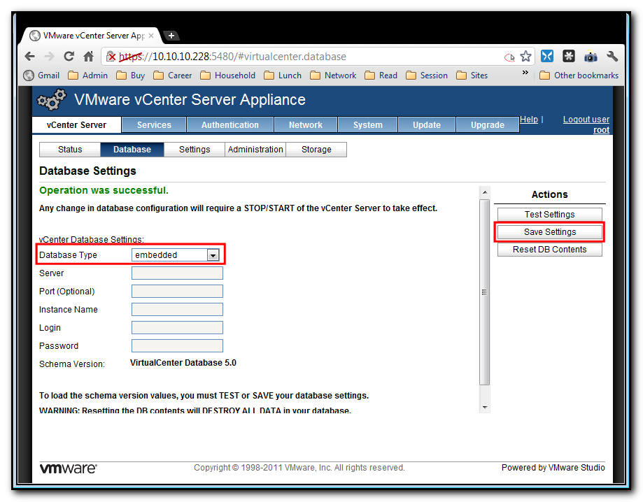Switch to the Services tab
This screenshot has height=502, width=643.
pyautogui.click(x=154, y=125)
